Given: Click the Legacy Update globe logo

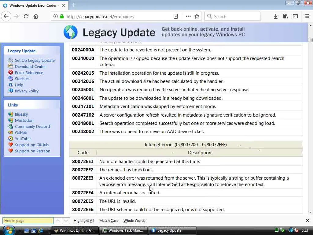Looking at the screenshot, I should point(71,32).
